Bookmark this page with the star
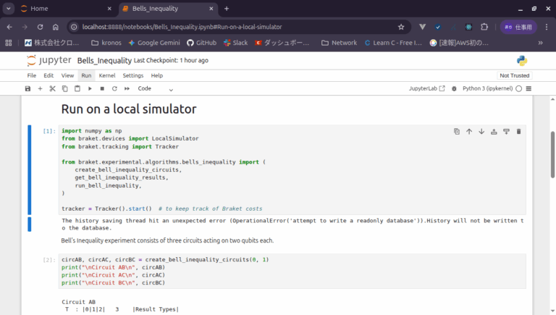The height and width of the screenshot is (315, 556). 401,27
